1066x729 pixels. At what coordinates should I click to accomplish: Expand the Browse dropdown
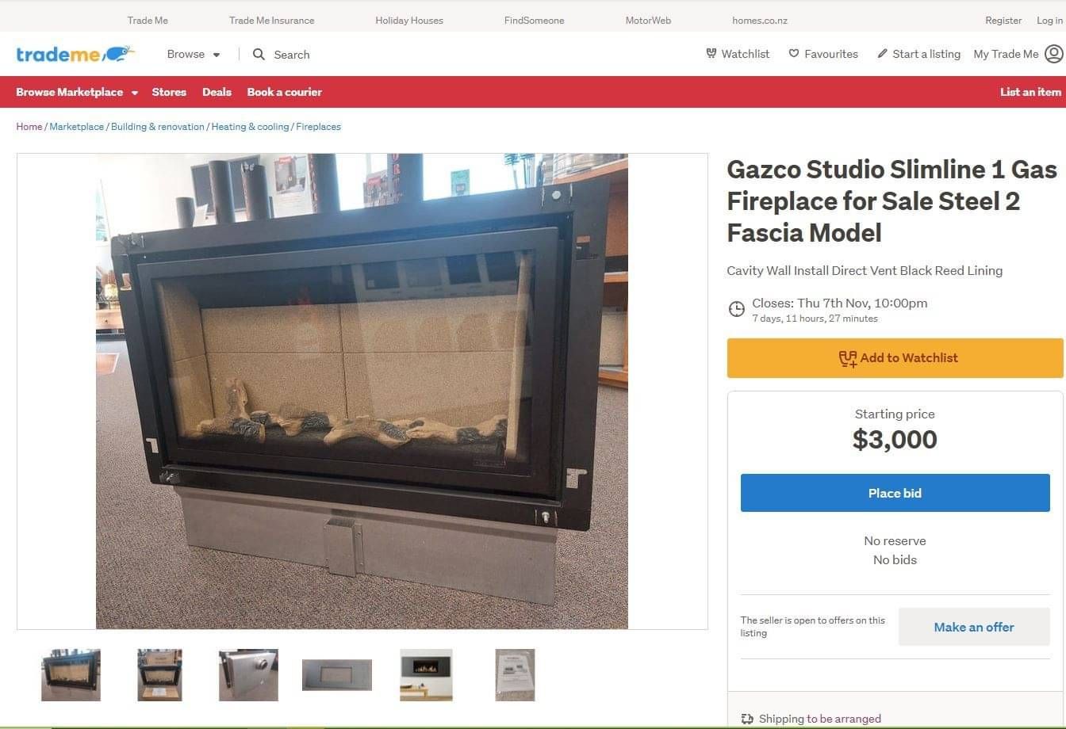(194, 54)
